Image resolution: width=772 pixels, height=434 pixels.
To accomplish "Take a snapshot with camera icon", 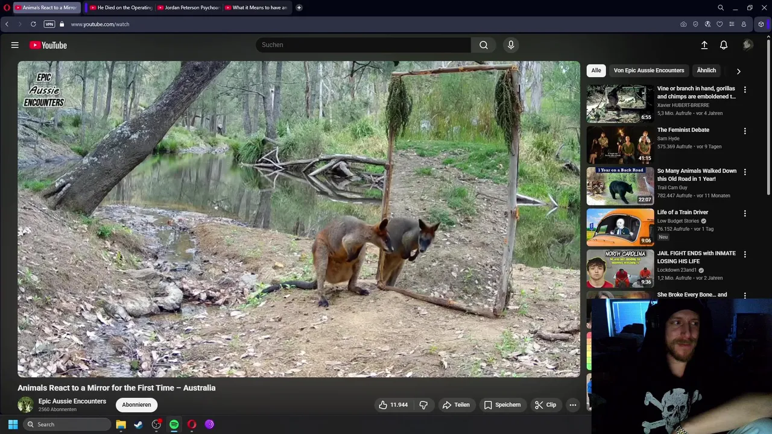I will (x=683, y=24).
